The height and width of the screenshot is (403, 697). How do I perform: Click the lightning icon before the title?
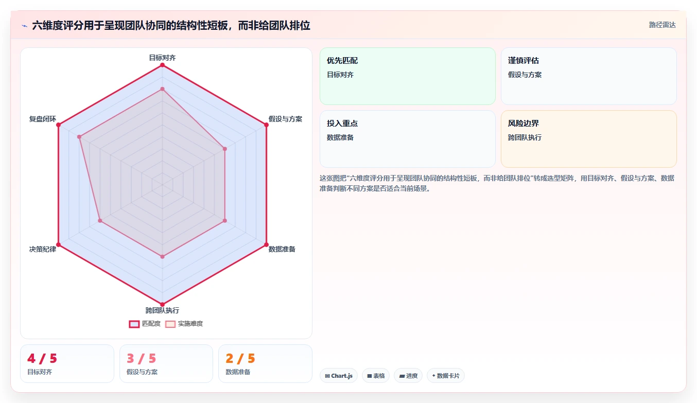[x=24, y=26]
